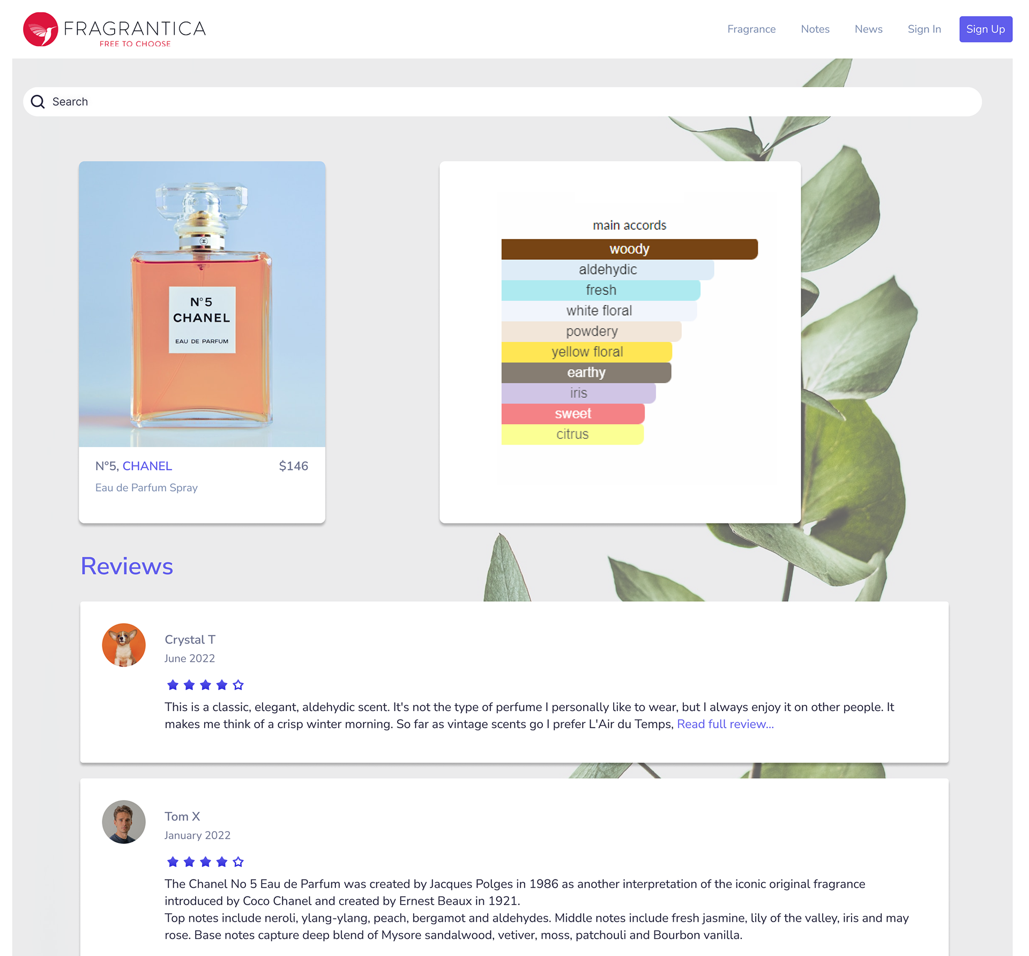Choose the yellow floral accord bar
Screen dimensions: 1029x956
click(587, 352)
